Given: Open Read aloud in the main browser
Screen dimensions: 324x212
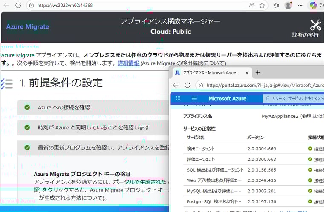Looking at the screenshot, I should pos(251,5).
